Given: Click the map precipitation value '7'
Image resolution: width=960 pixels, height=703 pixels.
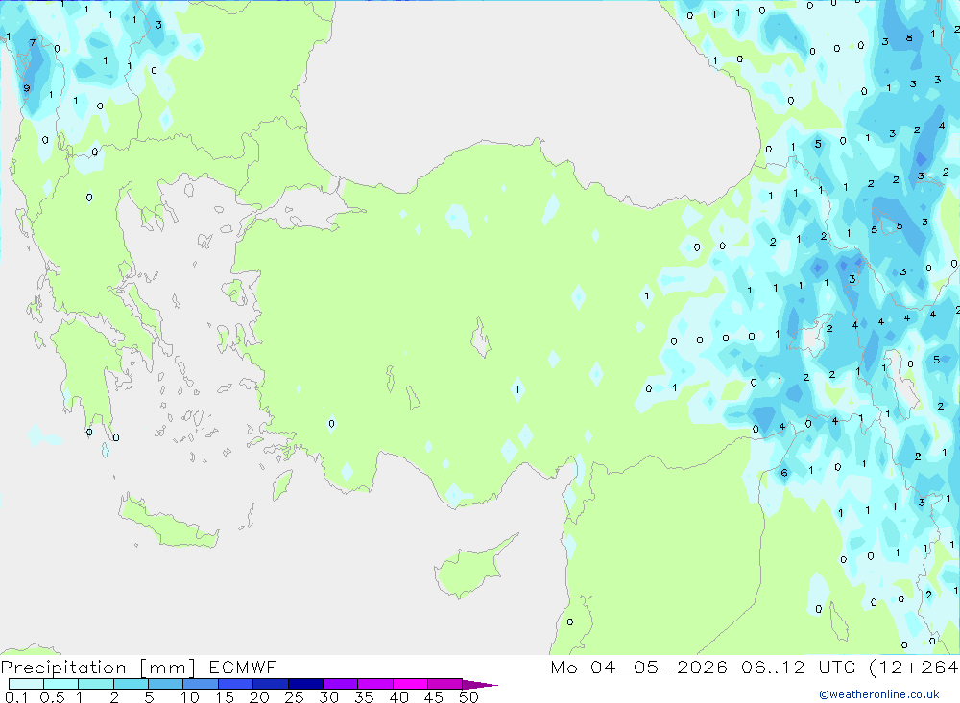Looking at the screenshot, I should click(33, 43).
